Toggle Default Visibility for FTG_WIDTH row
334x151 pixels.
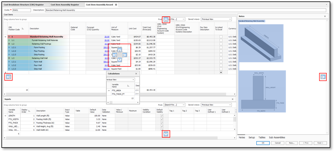tap(162, 119)
